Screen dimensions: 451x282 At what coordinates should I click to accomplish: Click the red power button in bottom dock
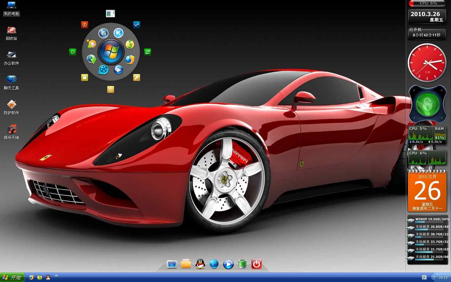[256, 264]
